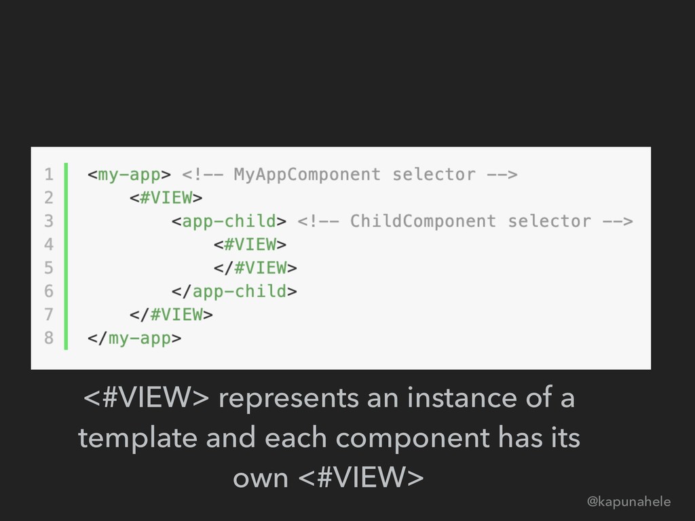Click the @kapunahele handle

pyautogui.click(x=628, y=502)
